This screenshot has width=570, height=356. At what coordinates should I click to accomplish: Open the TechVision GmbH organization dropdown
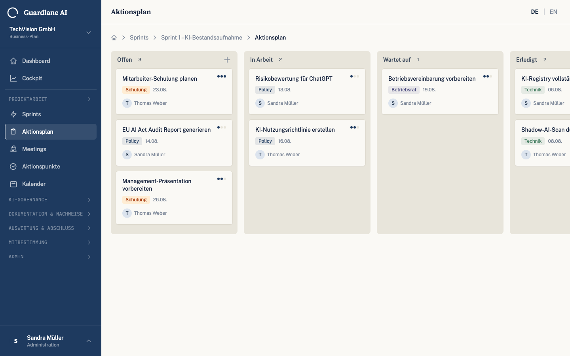pyautogui.click(x=51, y=32)
